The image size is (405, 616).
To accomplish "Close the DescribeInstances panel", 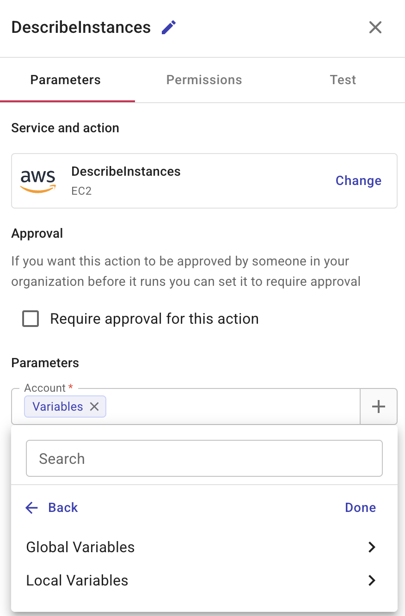I will click(375, 27).
